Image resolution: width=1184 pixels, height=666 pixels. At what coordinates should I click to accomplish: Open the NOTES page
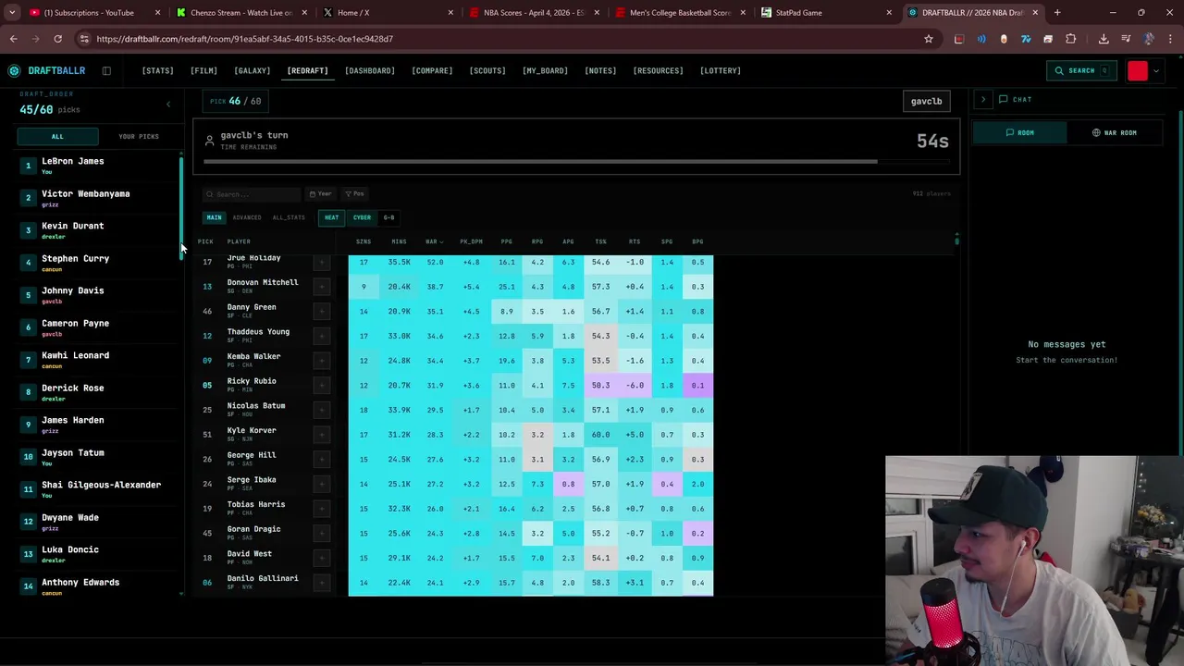(x=600, y=70)
